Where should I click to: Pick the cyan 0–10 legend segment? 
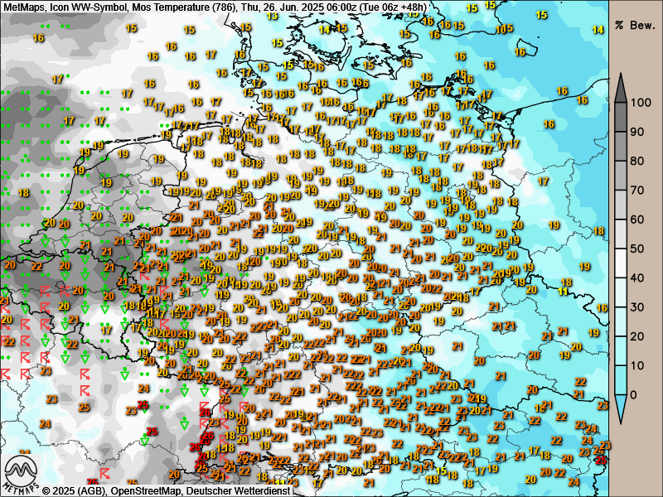tap(620, 379)
